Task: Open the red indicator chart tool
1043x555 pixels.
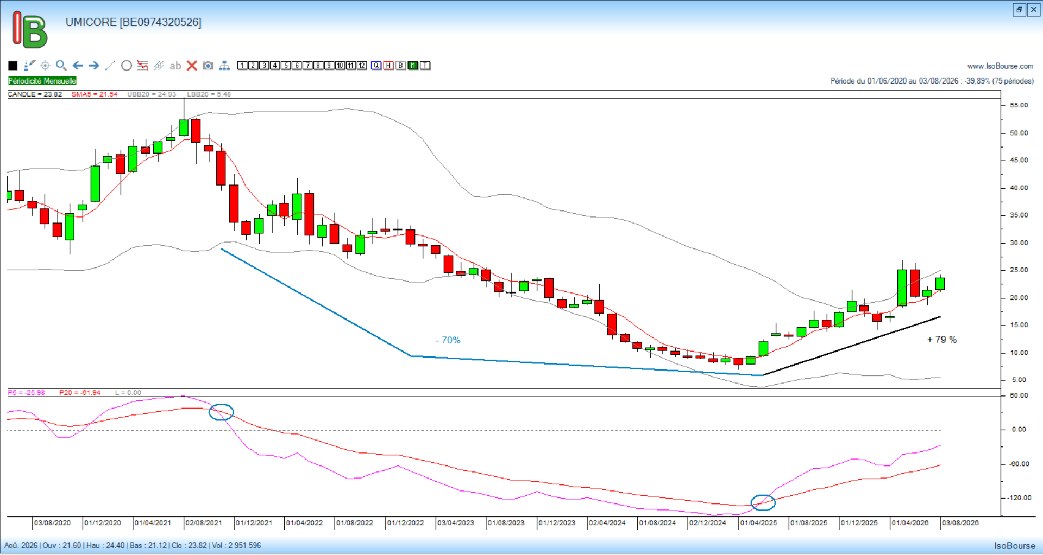Action: [x=143, y=66]
